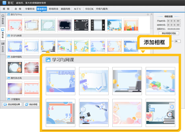This screenshot has height=132, width=185.
Task: Select the pink polka dot magazine frame
Action: [x=32, y=89]
